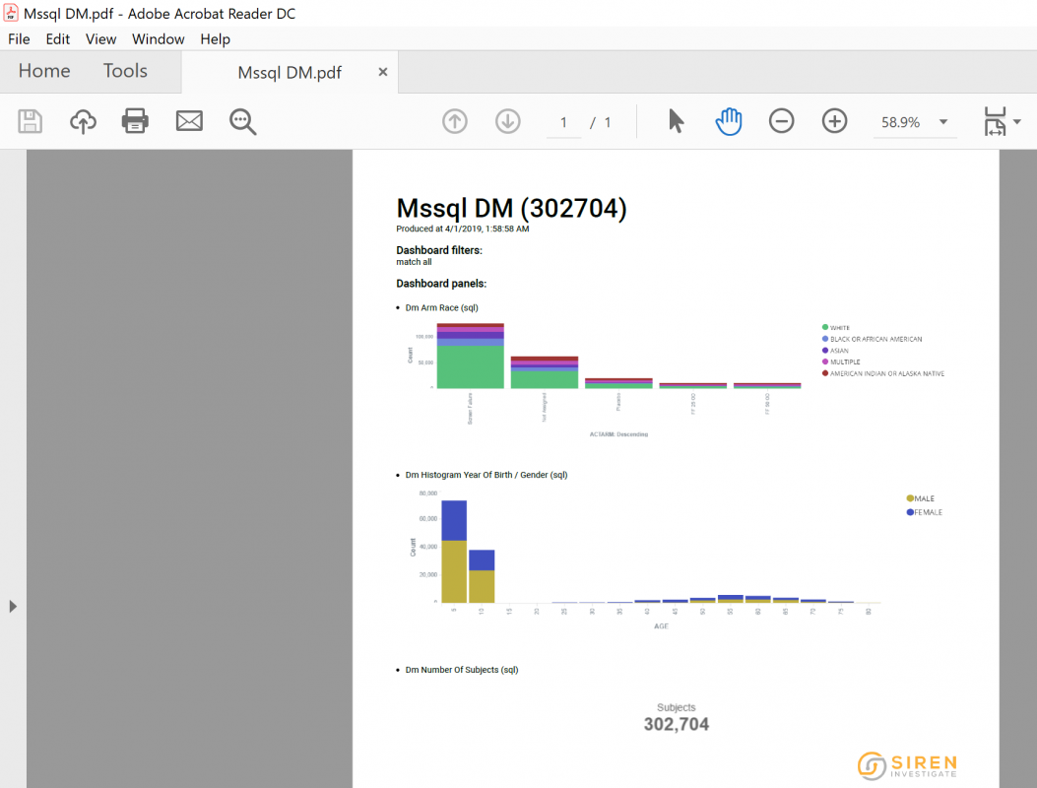Viewport: 1037px width, 788px height.
Task: Select the Mssql DM.pdf document tab
Action: coord(290,72)
